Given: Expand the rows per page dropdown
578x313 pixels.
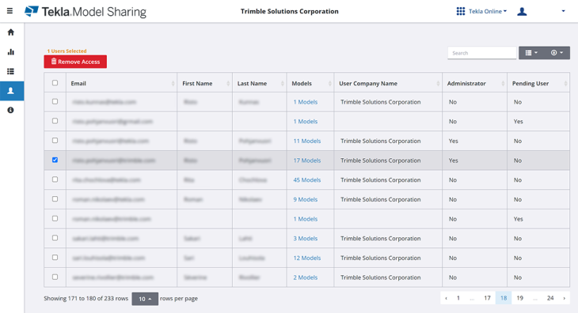Looking at the screenshot, I should pyautogui.click(x=145, y=299).
